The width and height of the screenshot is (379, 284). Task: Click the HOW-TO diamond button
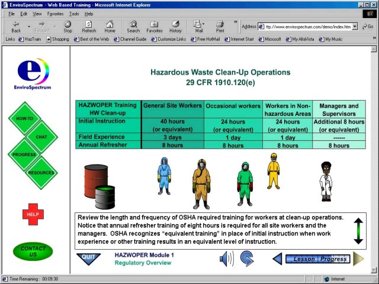24,118
